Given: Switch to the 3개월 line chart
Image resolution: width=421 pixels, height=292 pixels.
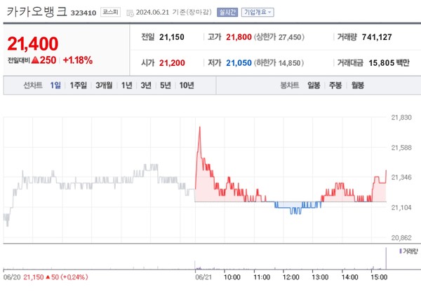Looking at the screenshot, I should [104, 85].
